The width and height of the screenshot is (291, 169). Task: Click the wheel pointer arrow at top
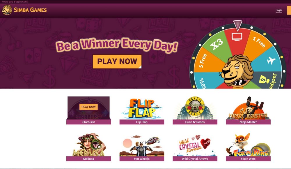point(237,25)
